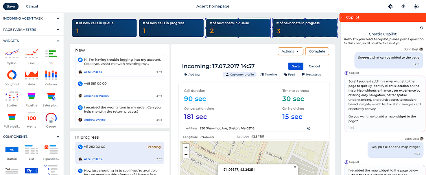The width and height of the screenshot is (426, 175).
Task: Open the source code view icon
Action: 403,6
